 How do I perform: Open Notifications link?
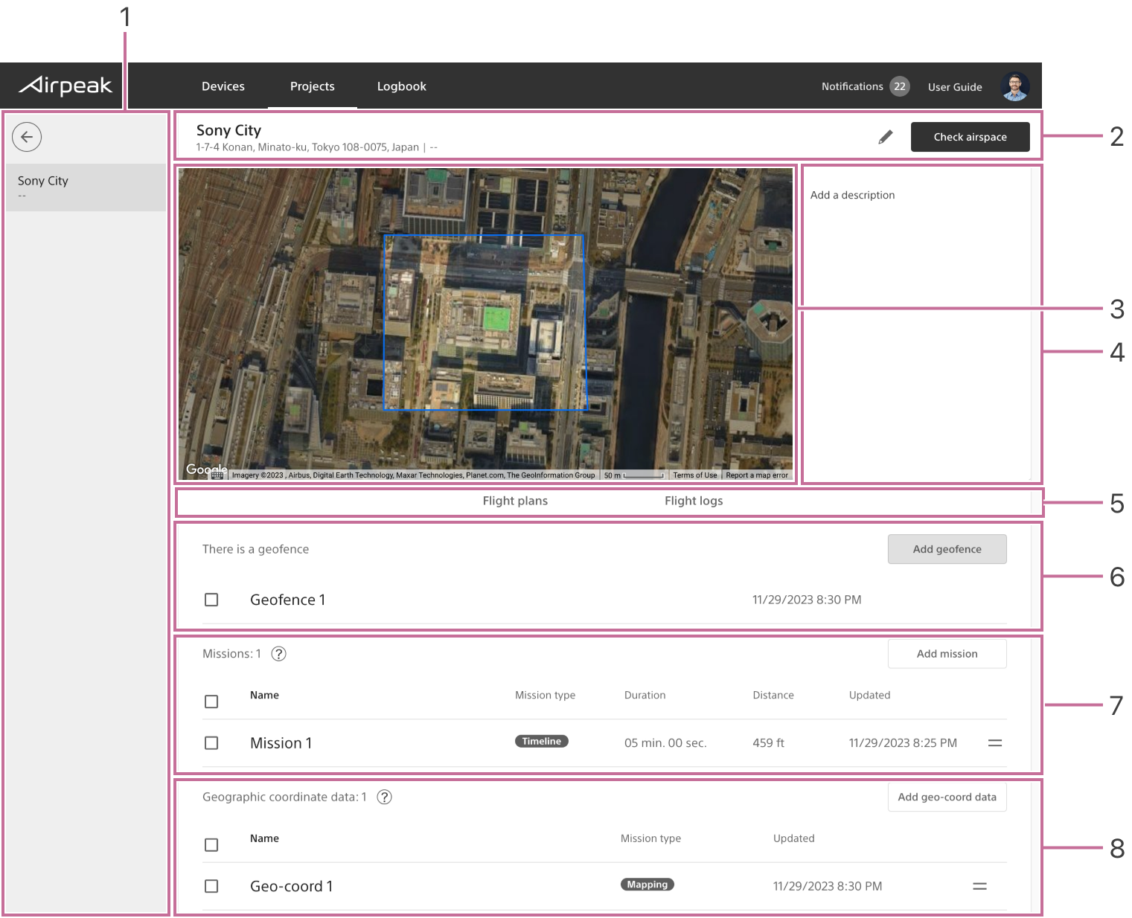point(852,86)
